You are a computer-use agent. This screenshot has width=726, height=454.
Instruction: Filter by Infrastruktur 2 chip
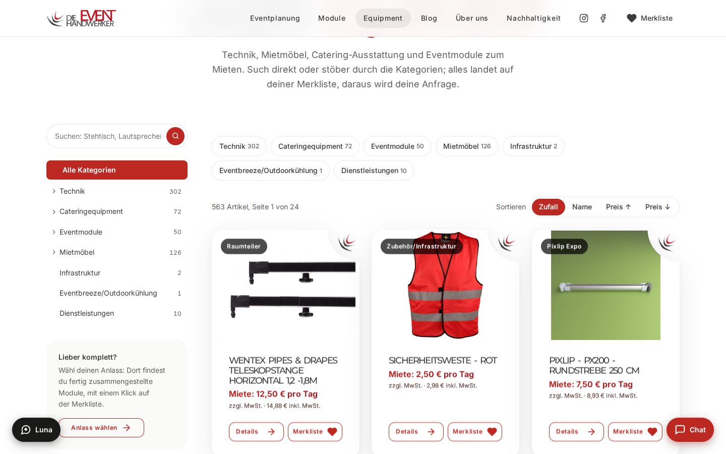(533, 146)
